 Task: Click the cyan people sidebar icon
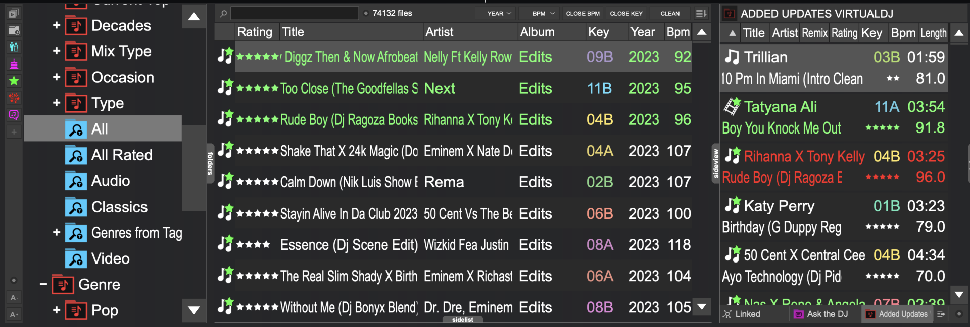point(14,47)
